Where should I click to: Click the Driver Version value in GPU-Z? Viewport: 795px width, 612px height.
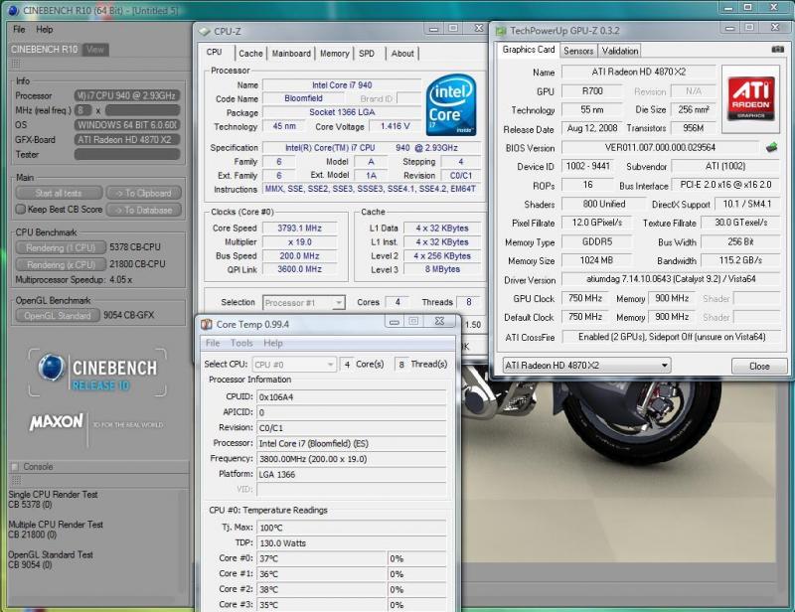point(671,279)
